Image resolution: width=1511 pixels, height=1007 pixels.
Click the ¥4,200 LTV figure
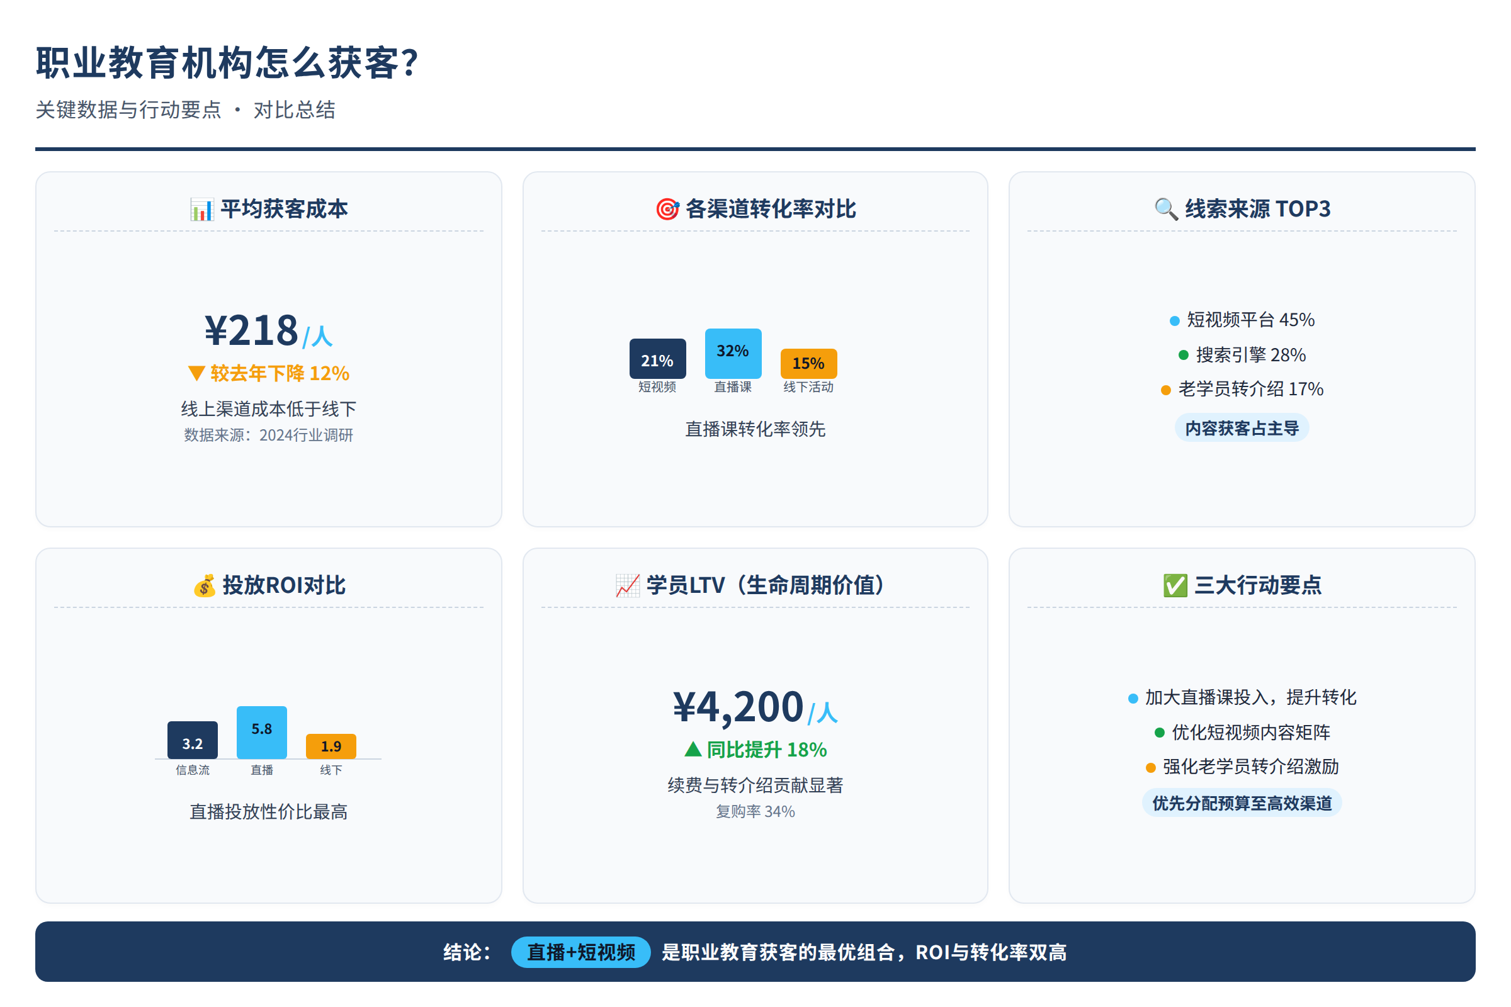coord(738,707)
